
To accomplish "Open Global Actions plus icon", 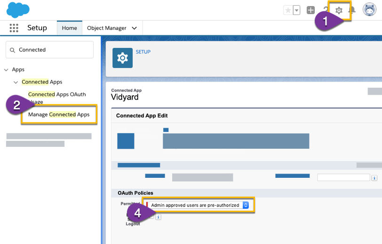I will pos(310,10).
